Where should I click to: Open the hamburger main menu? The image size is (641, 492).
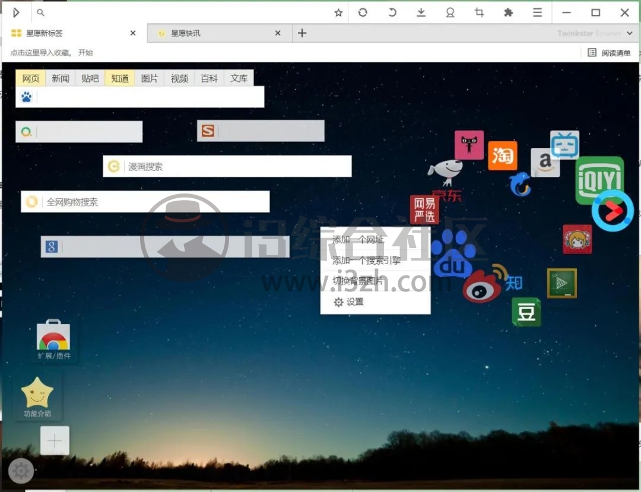coord(538,12)
